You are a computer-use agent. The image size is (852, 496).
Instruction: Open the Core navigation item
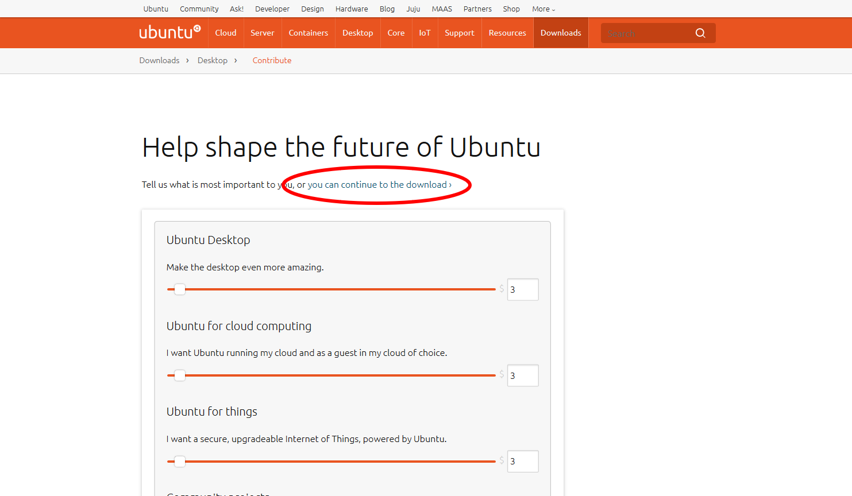pyautogui.click(x=396, y=33)
